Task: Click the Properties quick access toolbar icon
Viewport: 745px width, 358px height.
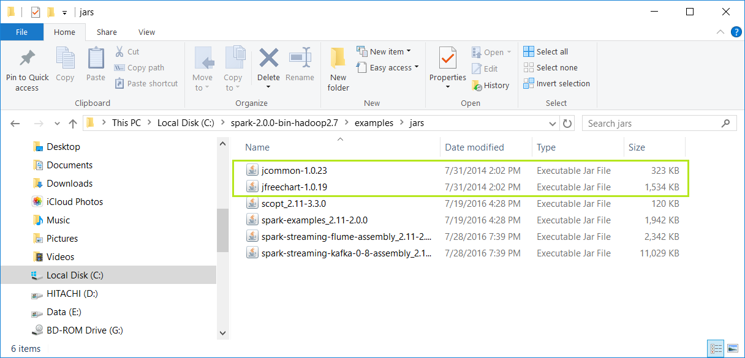Action: (x=36, y=12)
